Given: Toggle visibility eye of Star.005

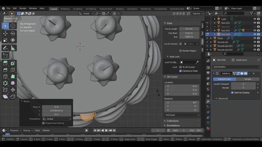Looking at the screenshot, I should (x=255, y=31).
